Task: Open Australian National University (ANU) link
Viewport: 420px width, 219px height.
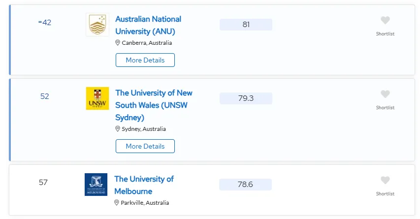Action: (148, 25)
